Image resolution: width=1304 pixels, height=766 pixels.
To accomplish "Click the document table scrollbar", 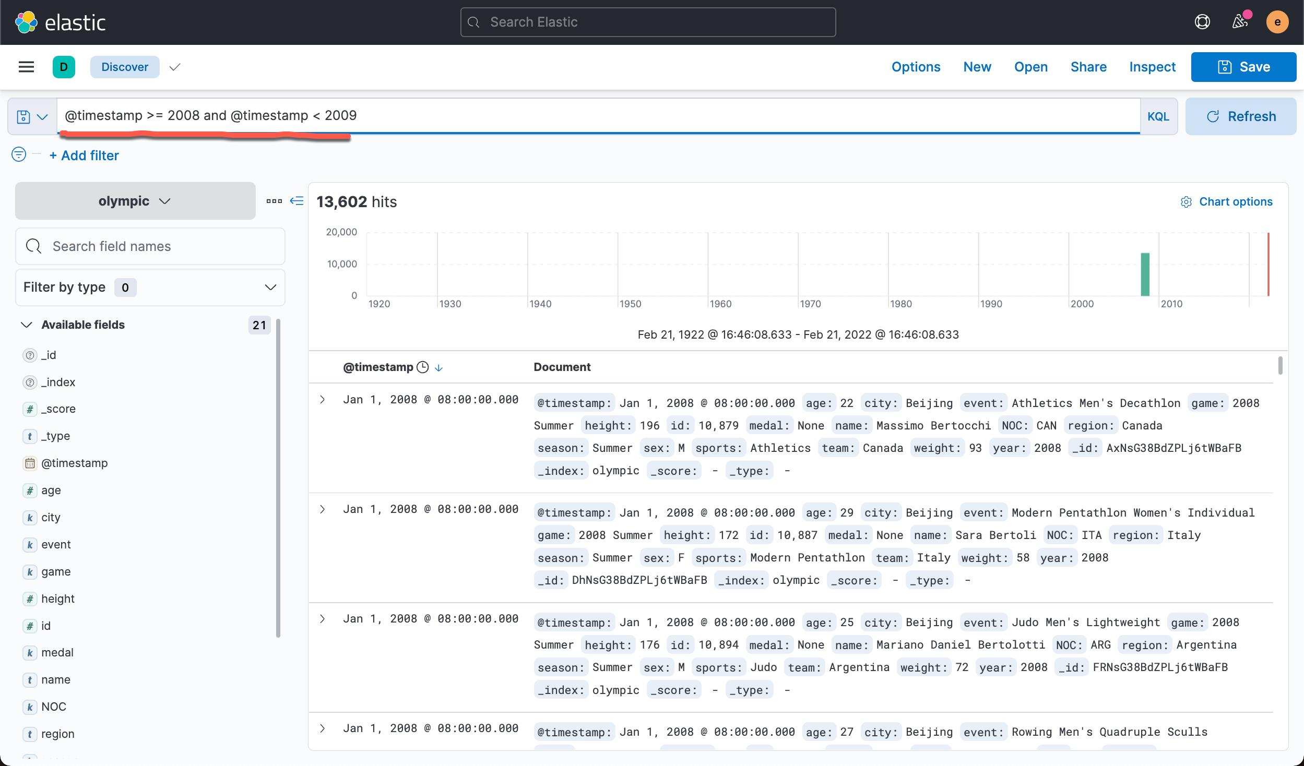I will tap(1280, 365).
